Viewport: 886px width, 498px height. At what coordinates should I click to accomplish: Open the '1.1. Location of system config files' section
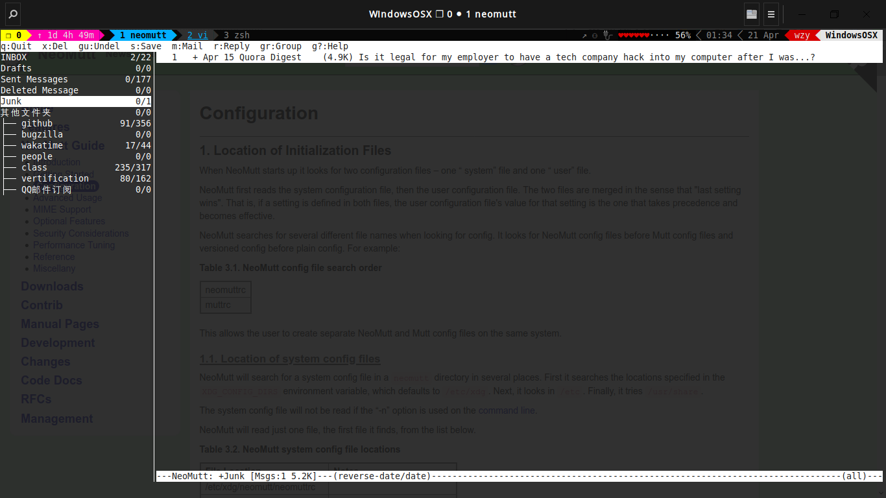coord(289,359)
